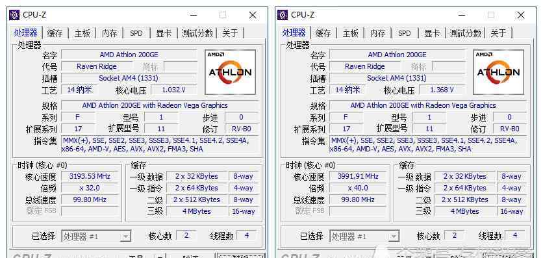Click the 核心数 value 2 in the left window
This screenshot has width=543, height=258.
click(186, 235)
